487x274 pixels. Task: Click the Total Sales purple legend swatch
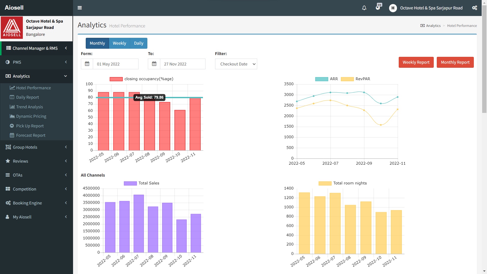pos(130,183)
